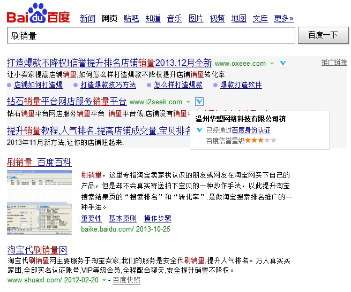Click the star rating in 百度信誉星级 row
This screenshot has height=292, width=351.
coord(261,140)
